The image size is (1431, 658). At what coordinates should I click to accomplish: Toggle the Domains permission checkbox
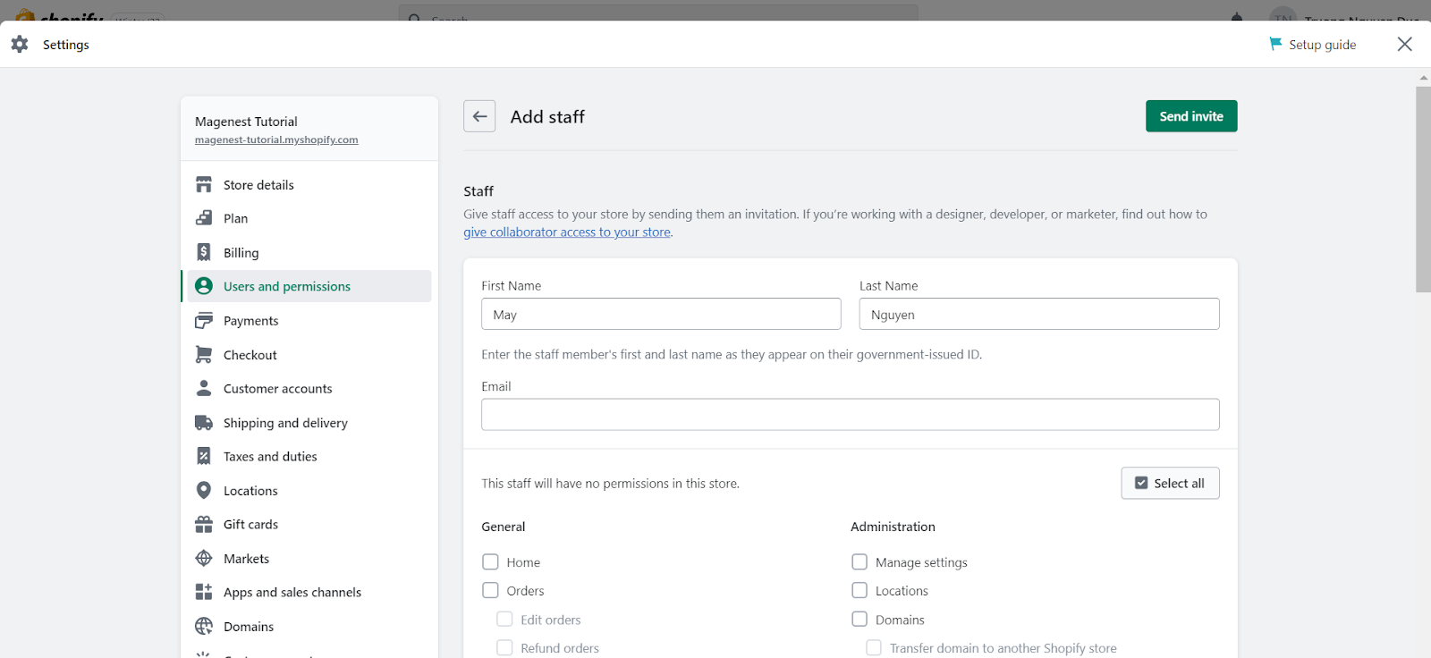pyautogui.click(x=859, y=620)
